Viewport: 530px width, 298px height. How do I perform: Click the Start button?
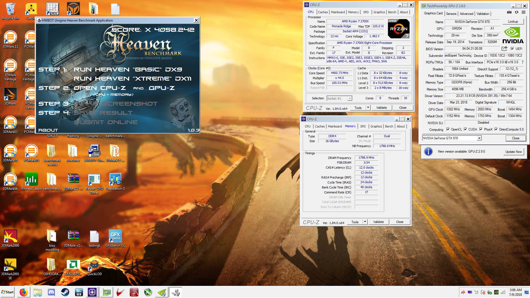[x=8, y=292]
